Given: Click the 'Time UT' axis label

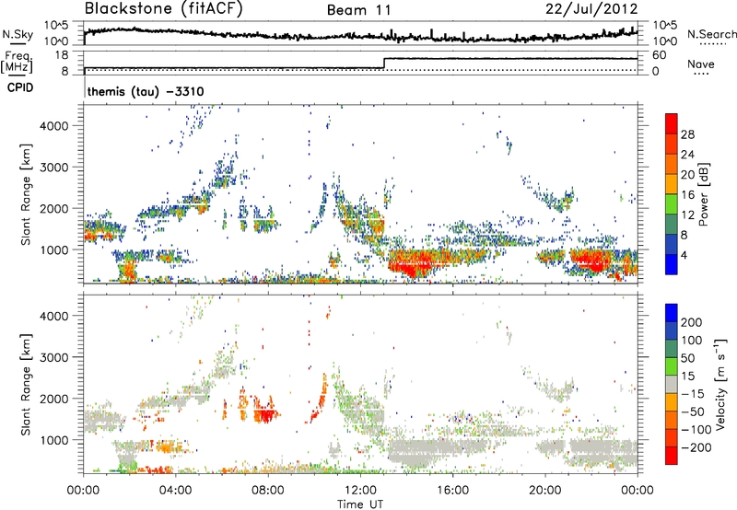Looking at the screenshot, I should (x=360, y=504).
